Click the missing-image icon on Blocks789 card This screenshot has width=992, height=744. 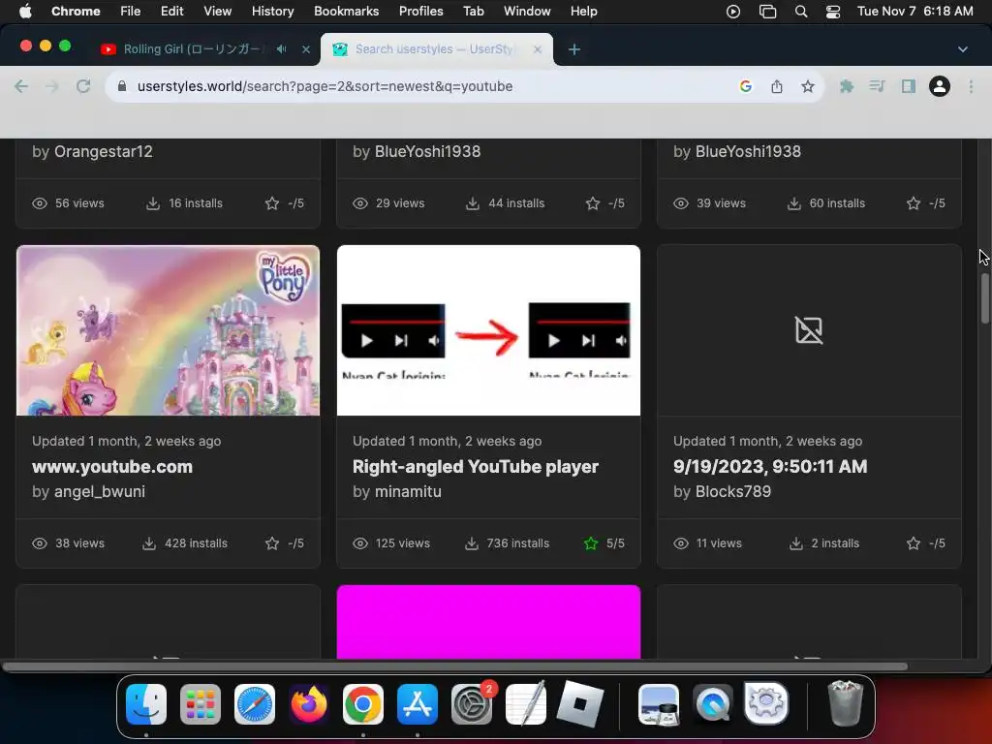(809, 330)
